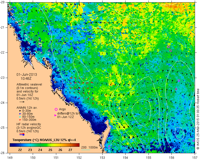The width and height of the screenshot is (200, 160).
Task: Click the green middle of temperature color bar
Action: pos(45,145)
